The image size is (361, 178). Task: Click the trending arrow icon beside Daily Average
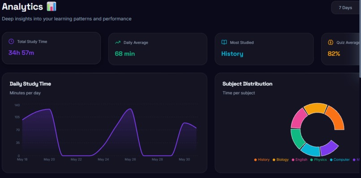[118, 43]
